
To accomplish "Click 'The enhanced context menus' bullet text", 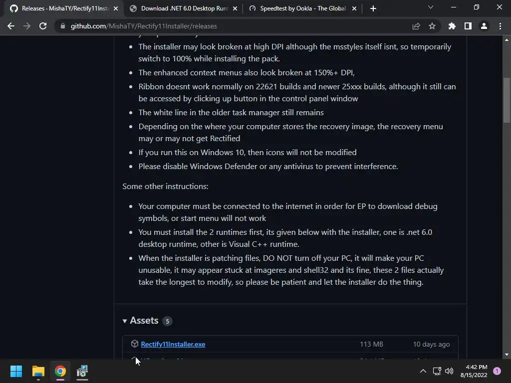I will (247, 73).
